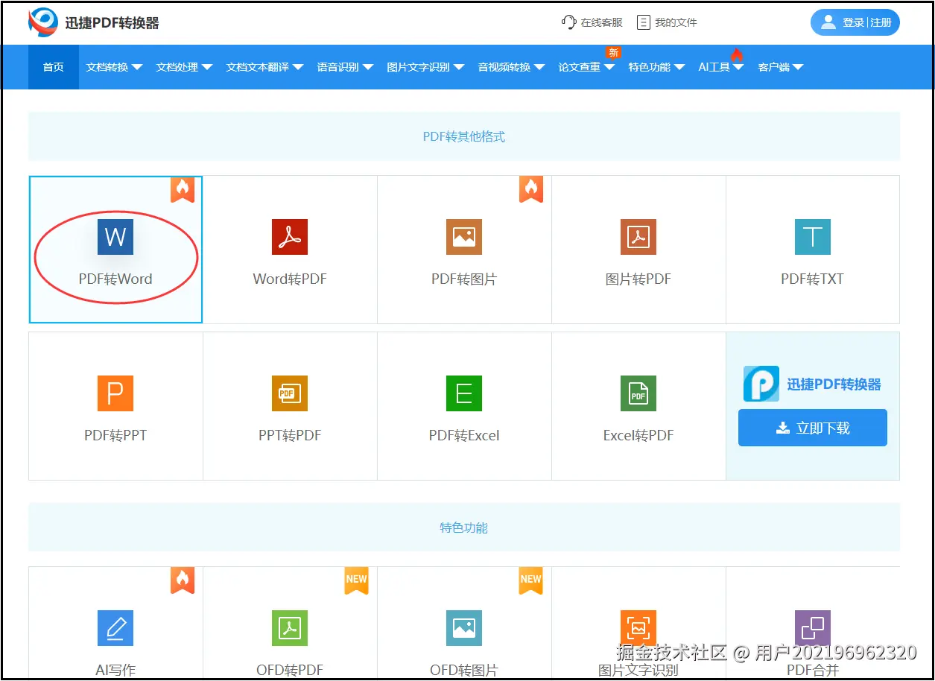The height and width of the screenshot is (681, 935).
Task: Click the flame badge on PDF转Word card
Action: pyautogui.click(x=183, y=189)
